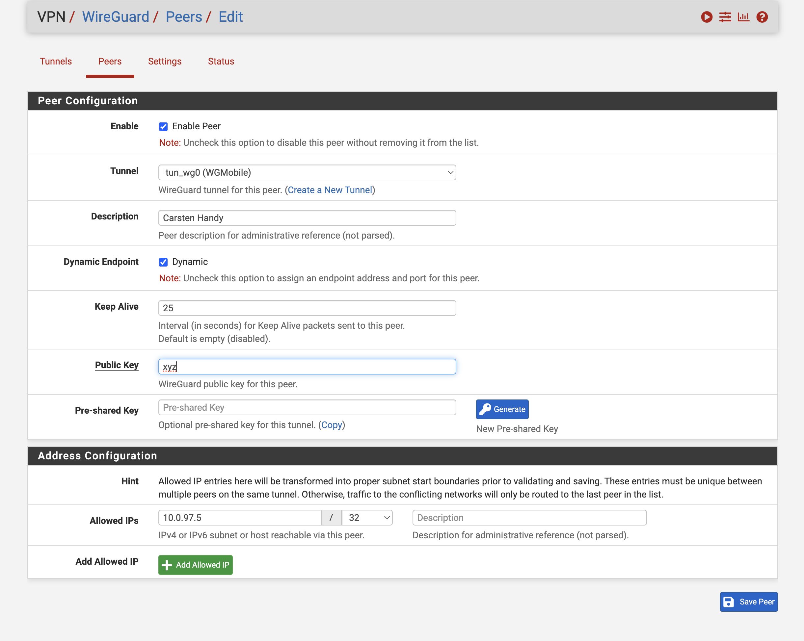Click the service start play icon
This screenshot has width=804, height=641.
point(706,17)
